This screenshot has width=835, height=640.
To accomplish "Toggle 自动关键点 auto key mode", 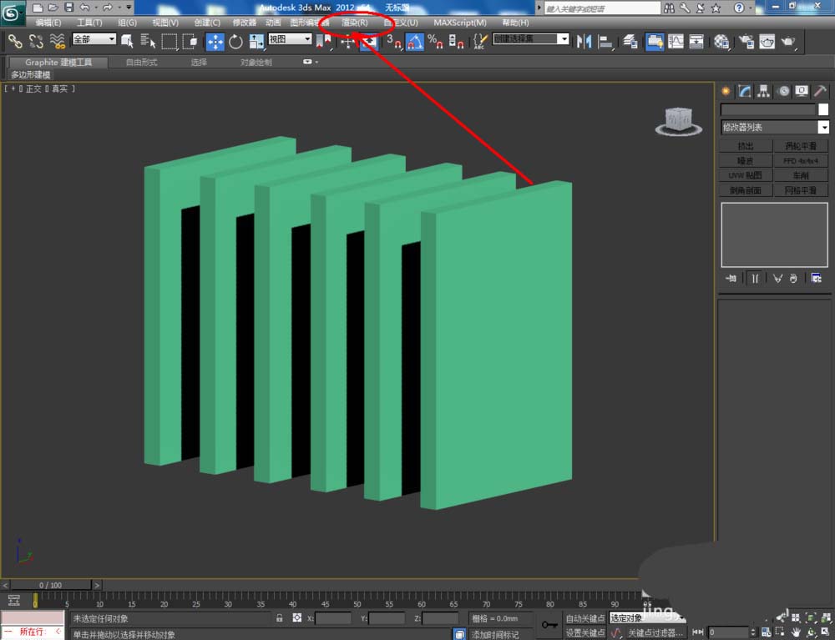I will coord(584,618).
